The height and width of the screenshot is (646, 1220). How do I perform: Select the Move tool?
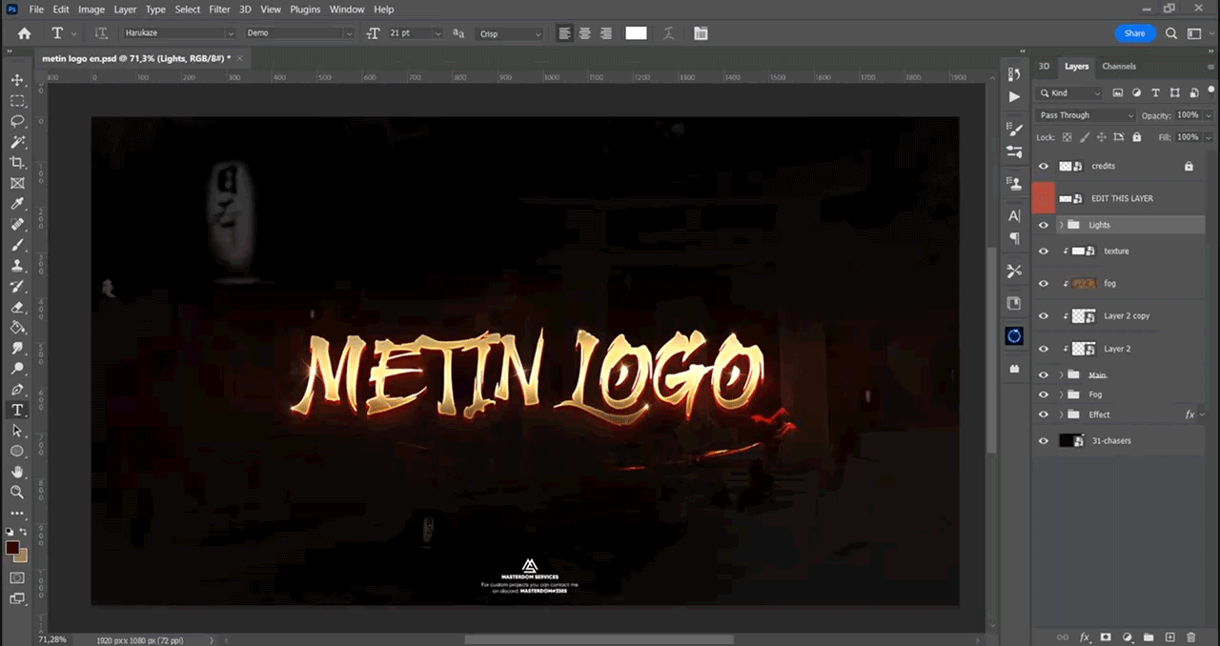click(17, 80)
